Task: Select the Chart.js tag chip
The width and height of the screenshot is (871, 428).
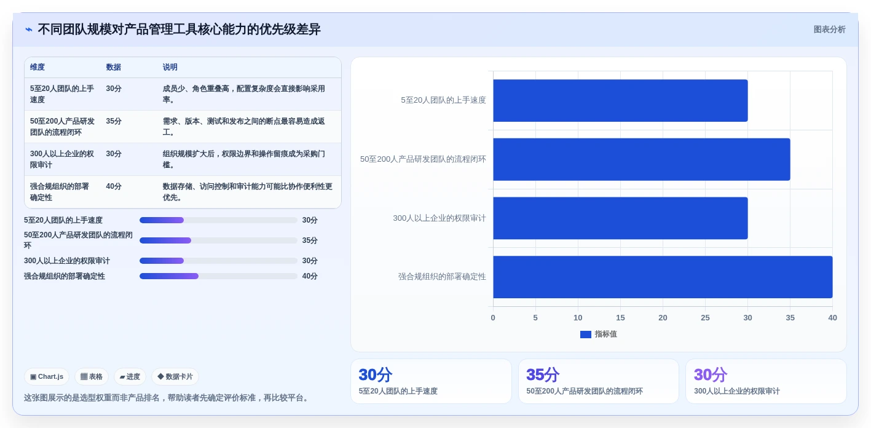Action: pyautogui.click(x=47, y=377)
